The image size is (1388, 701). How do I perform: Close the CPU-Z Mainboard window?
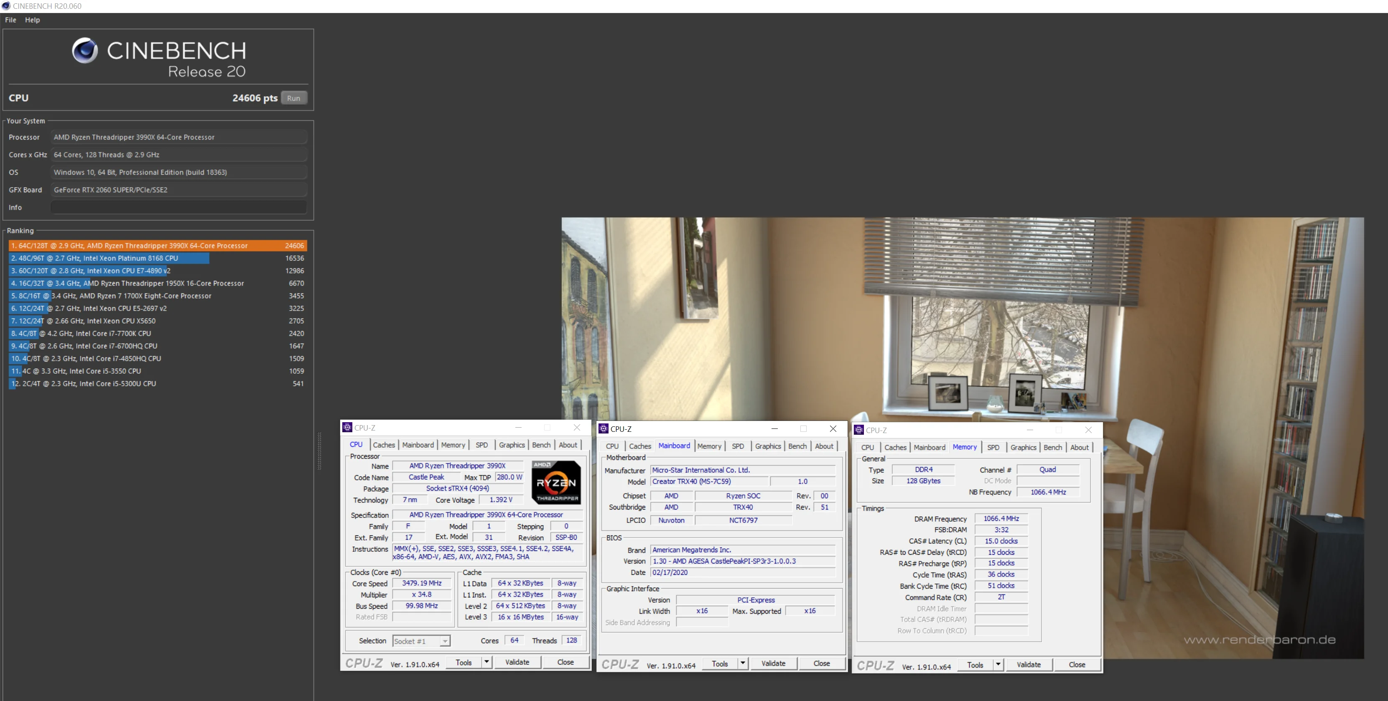tap(833, 428)
